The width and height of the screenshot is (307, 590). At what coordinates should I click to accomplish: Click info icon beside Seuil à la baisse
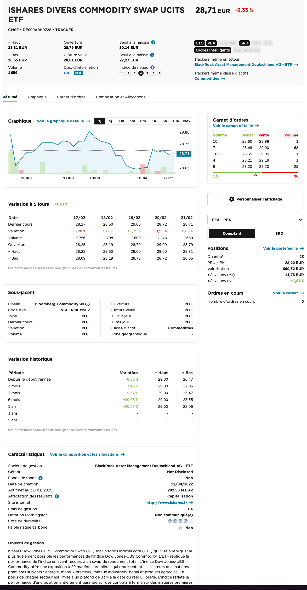click(x=152, y=55)
